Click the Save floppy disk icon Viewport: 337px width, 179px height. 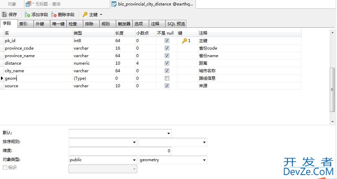pos(4,15)
